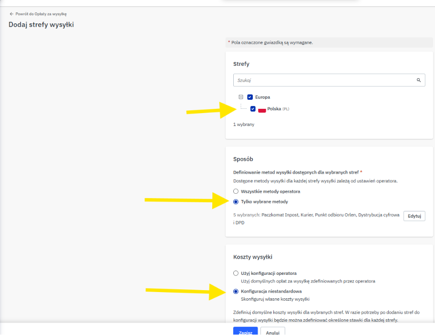Uncheck the Polska checkbox
Viewport: 435px width, 335px height.
click(253, 109)
